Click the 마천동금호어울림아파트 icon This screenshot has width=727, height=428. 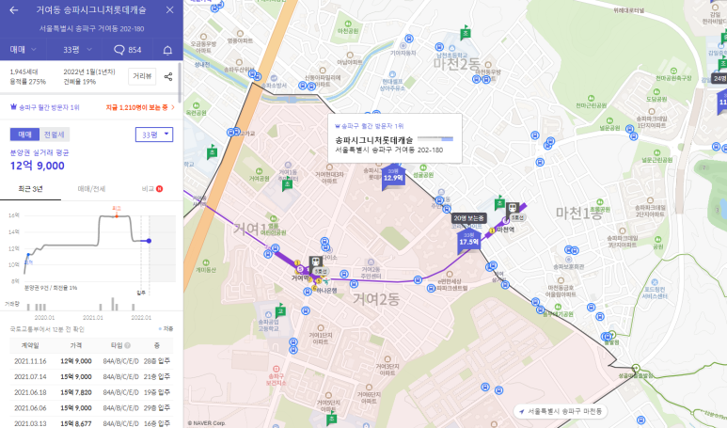tap(561, 280)
